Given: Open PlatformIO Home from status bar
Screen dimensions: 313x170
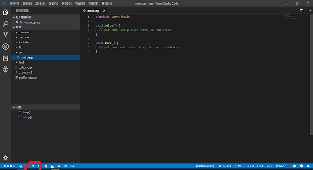Looking at the screenshot, I should tap(20, 166).
